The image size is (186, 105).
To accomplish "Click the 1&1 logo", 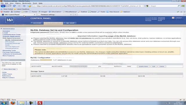I will tap(10, 20).
